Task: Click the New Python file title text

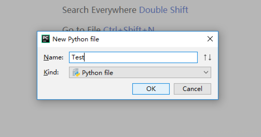Action: (76, 39)
